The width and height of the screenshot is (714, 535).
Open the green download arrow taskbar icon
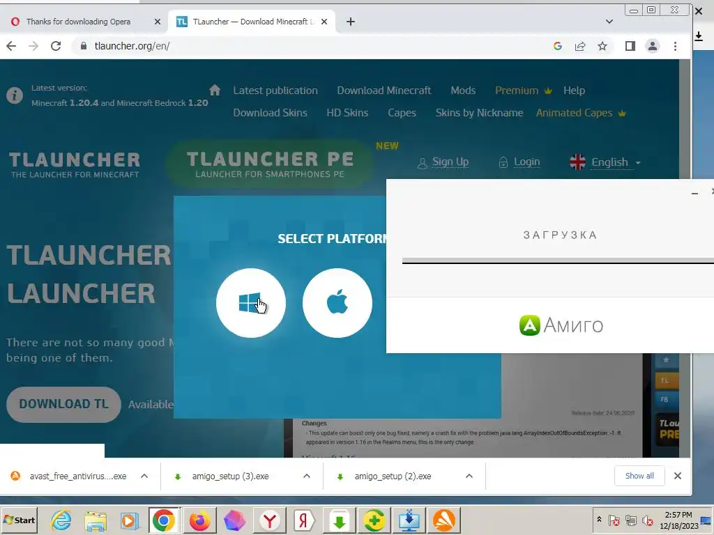pyautogui.click(x=339, y=520)
